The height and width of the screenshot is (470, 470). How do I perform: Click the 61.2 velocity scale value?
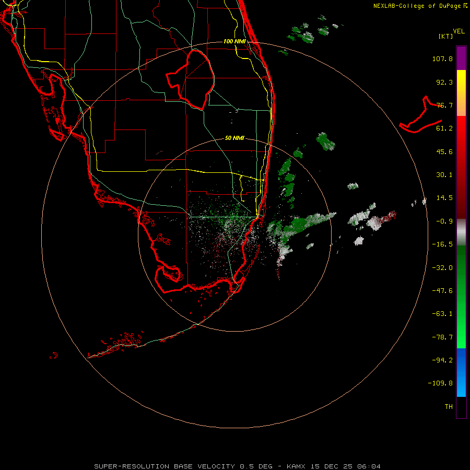pyautogui.click(x=444, y=128)
